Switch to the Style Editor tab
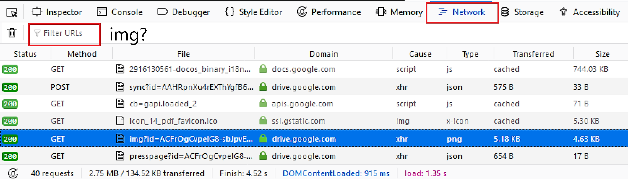 coord(253,12)
